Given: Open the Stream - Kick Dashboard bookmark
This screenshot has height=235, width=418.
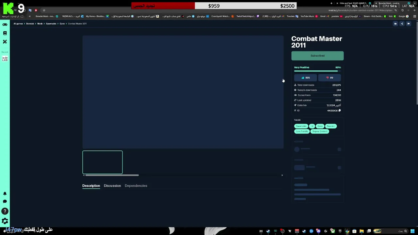Looking at the screenshot, I should coord(375,16).
